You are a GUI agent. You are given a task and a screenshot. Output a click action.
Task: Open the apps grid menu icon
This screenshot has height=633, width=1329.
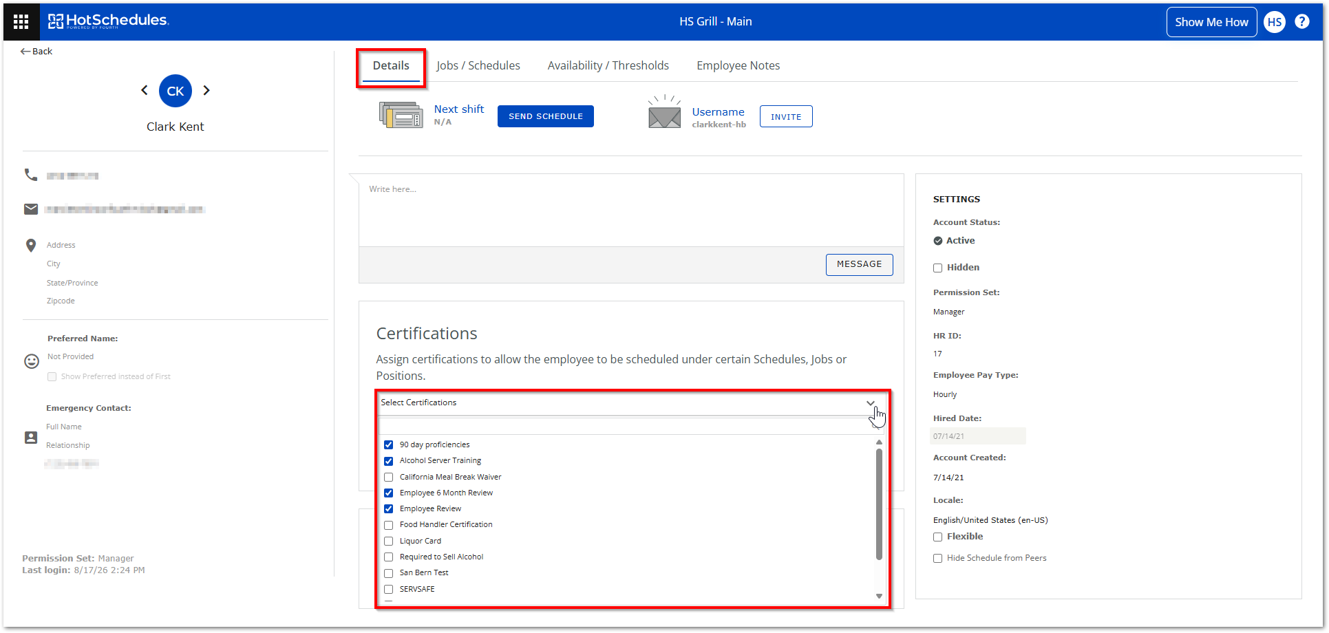point(21,22)
